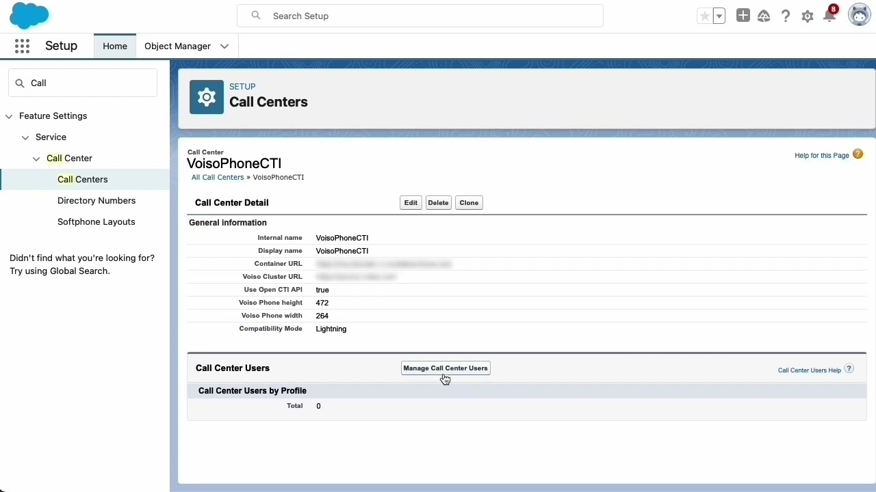
Task: Click the Search Setup magnifier icon
Action: [x=256, y=15]
